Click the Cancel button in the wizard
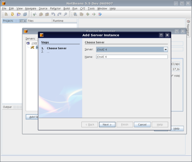The width and height of the screenshot is (192, 162). click(x=142, y=125)
